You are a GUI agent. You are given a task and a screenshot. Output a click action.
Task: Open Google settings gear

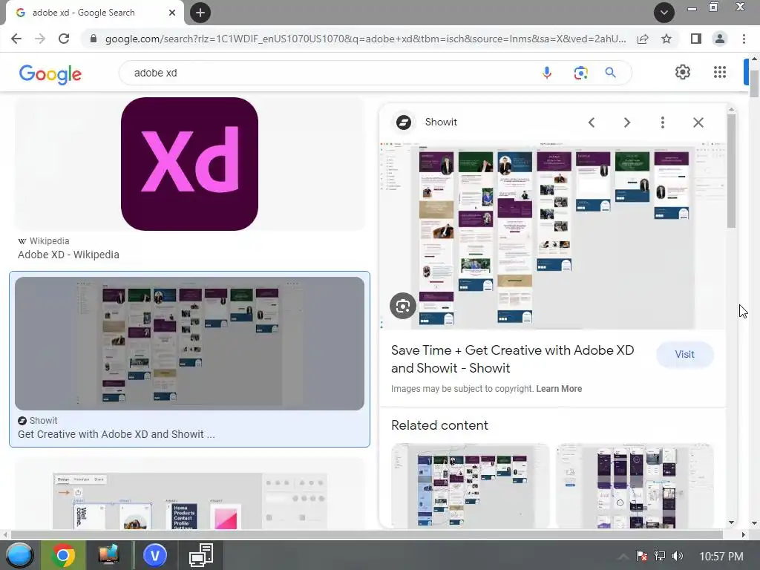683,72
